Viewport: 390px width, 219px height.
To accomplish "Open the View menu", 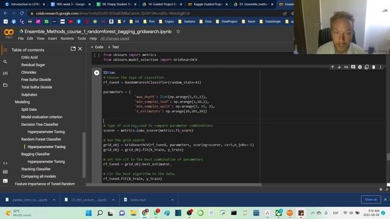I will [40, 38].
